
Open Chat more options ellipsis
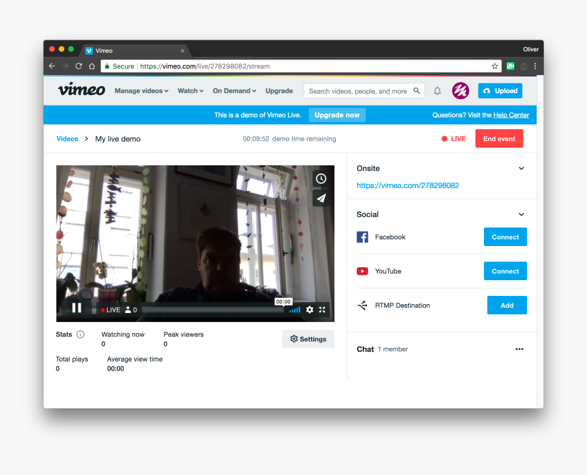[519, 349]
